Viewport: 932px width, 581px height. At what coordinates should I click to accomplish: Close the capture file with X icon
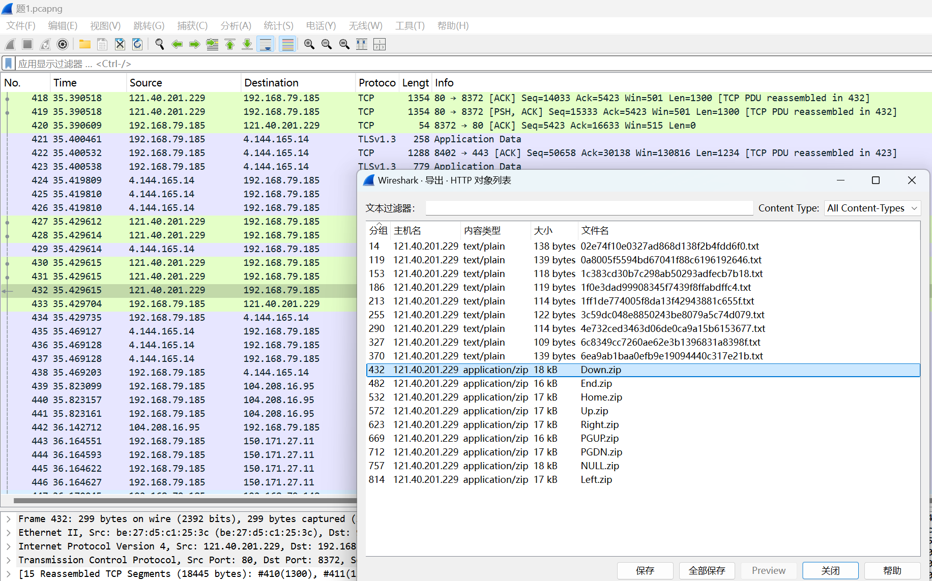120,44
